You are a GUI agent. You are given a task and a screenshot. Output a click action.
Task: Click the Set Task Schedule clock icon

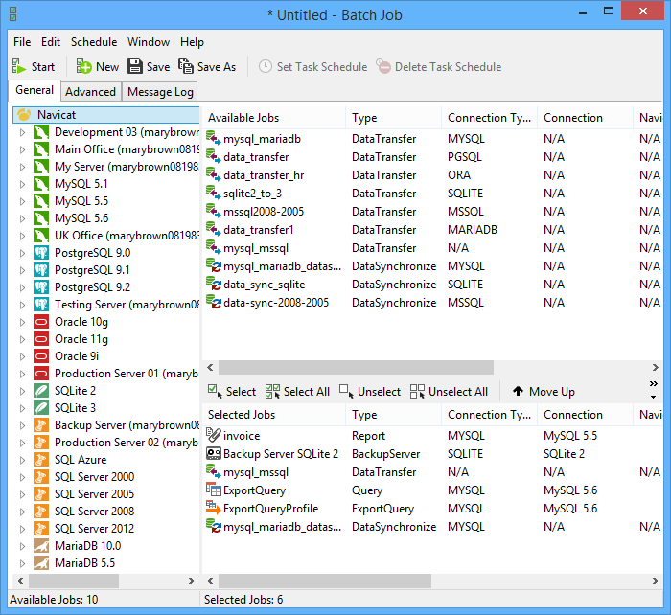266,67
